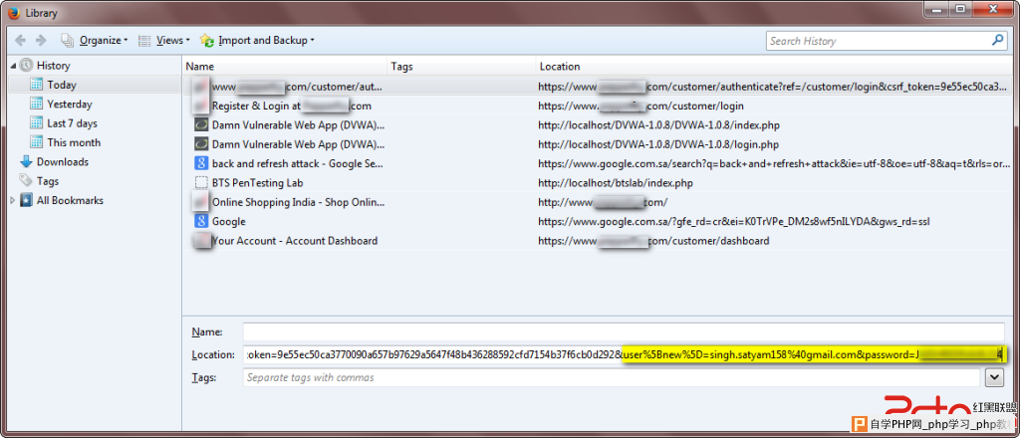Click the BTS PenTesting Lab page icon

tap(201, 183)
